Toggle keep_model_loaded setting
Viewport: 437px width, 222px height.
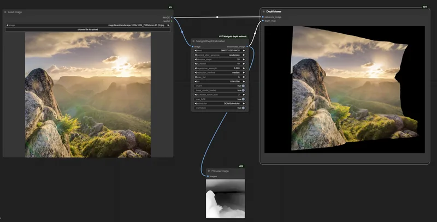pos(220,91)
